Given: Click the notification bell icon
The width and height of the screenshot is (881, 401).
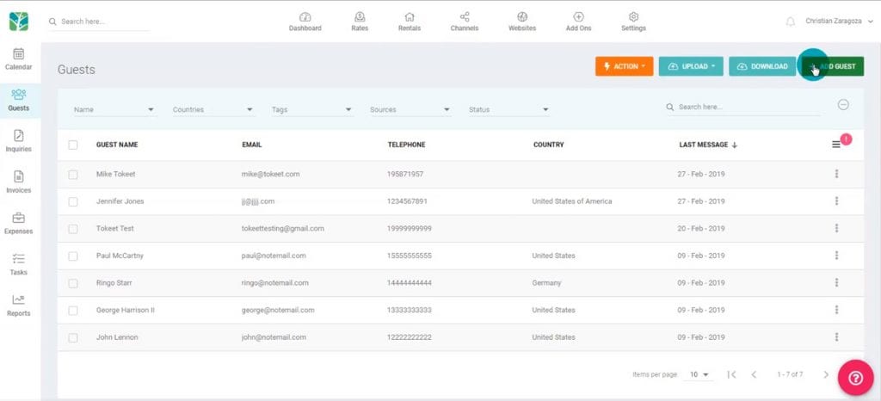Looking at the screenshot, I should point(791,22).
